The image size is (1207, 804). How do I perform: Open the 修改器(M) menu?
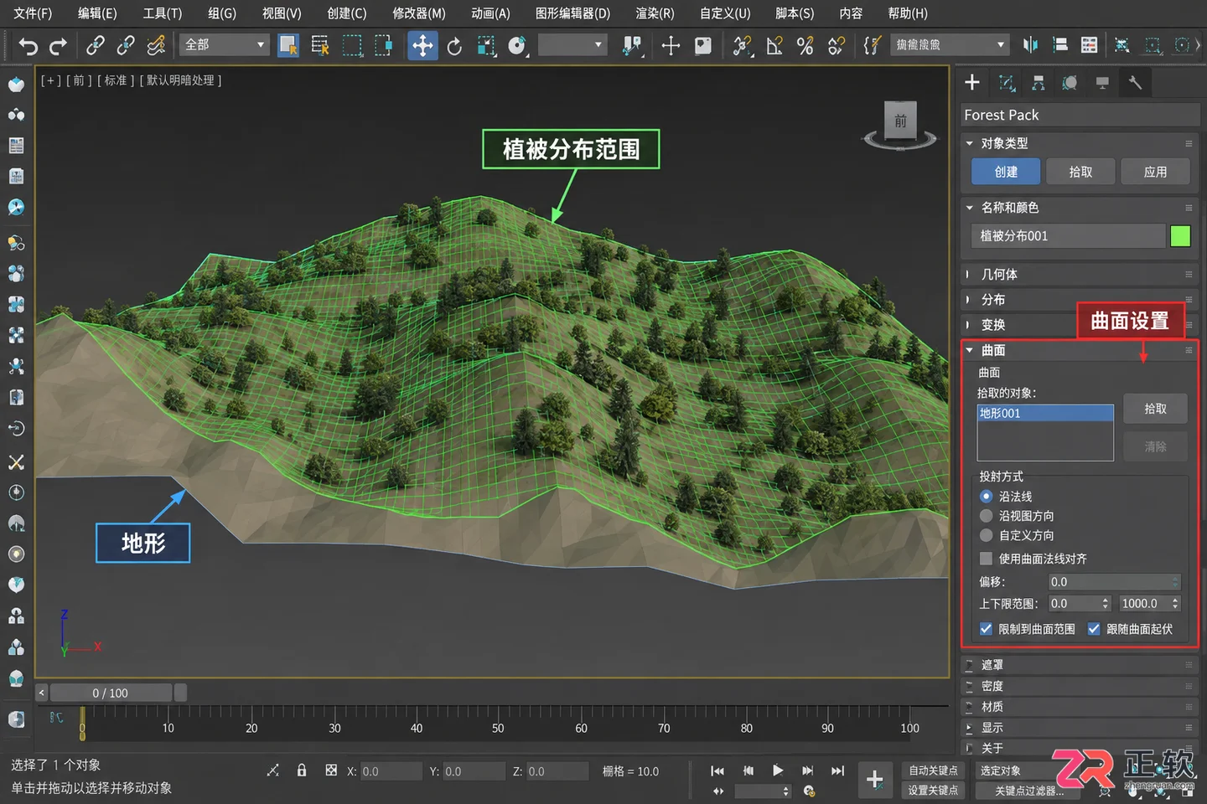pyautogui.click(x=419, y=13)
